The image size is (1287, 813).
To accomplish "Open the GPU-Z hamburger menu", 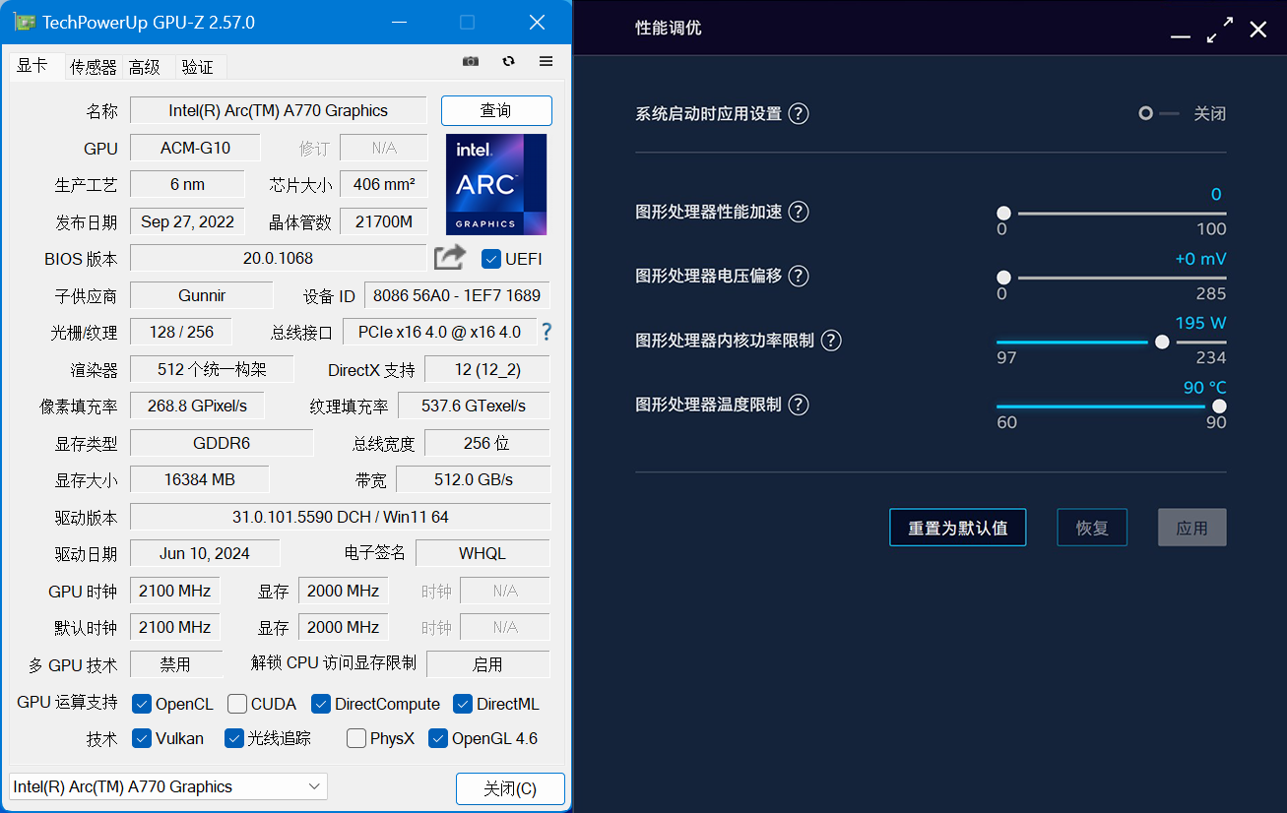I will (x=546, y=61).
